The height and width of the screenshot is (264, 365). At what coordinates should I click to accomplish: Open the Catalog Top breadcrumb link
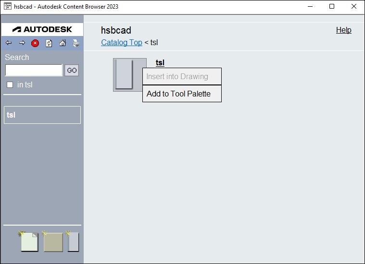pyautogui.click(x=122, y=43)
